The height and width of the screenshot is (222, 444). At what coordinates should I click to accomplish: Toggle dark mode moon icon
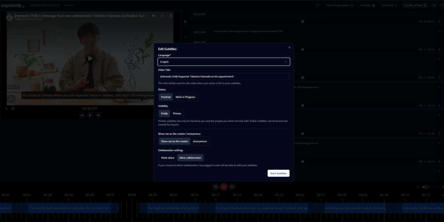(x=318, y=5)
